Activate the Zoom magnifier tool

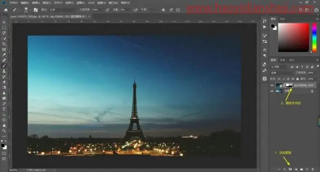pyautogui.click(x=4, y=131)
